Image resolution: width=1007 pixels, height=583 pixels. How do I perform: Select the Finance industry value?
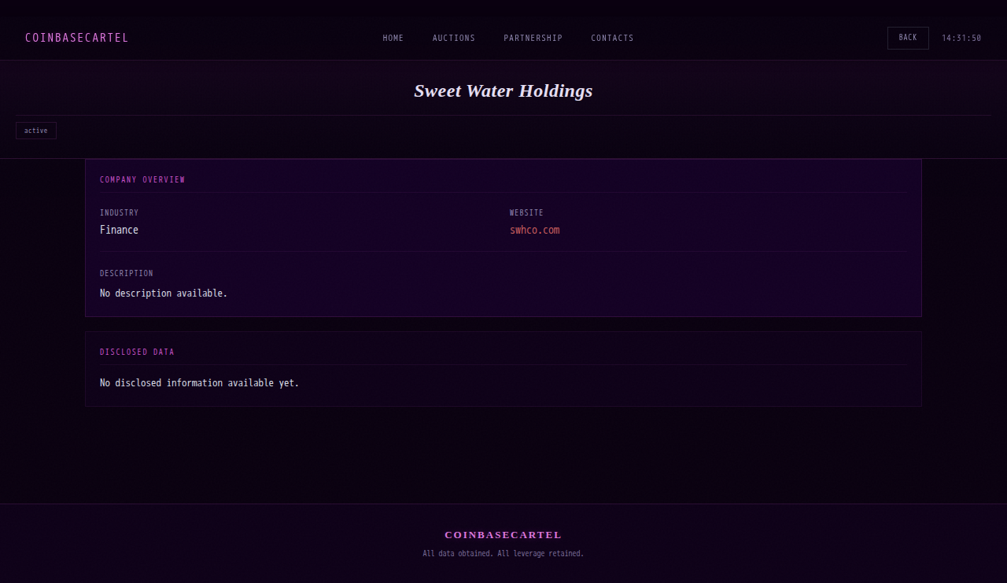(x=119, y=230)
